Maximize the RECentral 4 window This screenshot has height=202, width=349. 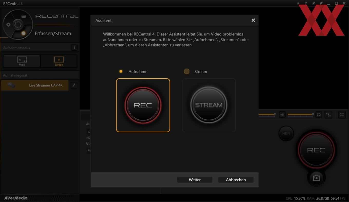click(336, 3)
